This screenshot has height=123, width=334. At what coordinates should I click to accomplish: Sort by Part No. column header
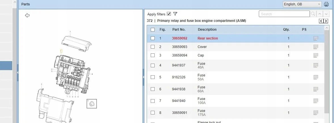point(179,30)
